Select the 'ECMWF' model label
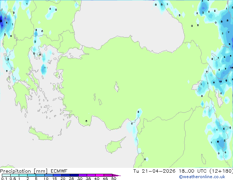This screenshot has height=180, width=233. [59, 171]
